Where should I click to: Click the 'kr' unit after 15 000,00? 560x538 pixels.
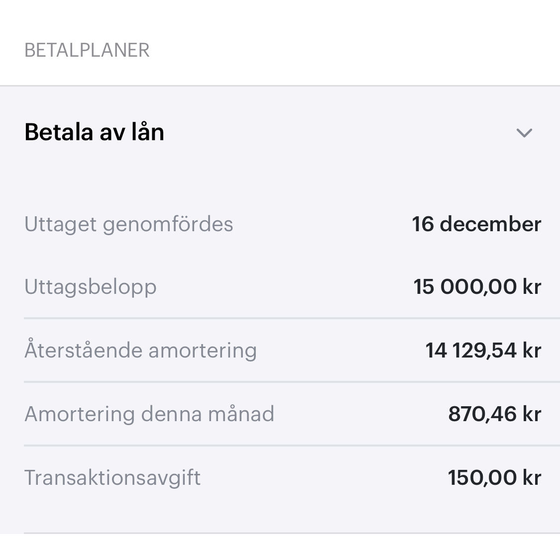[532, 287]
